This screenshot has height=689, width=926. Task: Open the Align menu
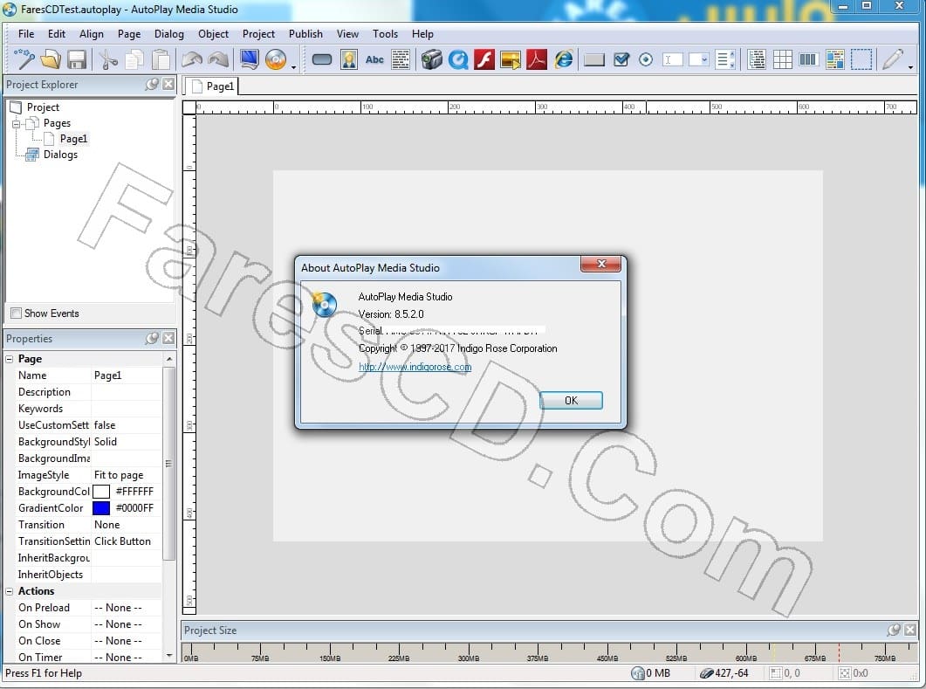(91, 34)
